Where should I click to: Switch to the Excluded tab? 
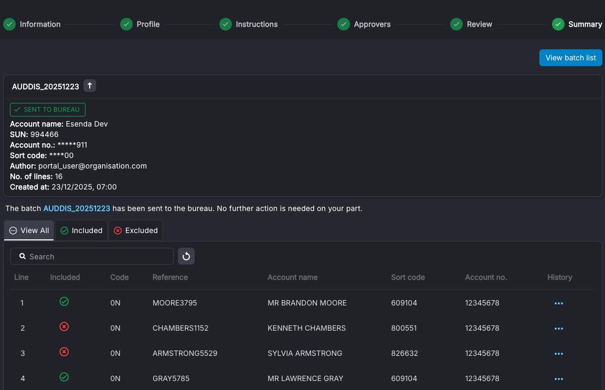(136, 230)
